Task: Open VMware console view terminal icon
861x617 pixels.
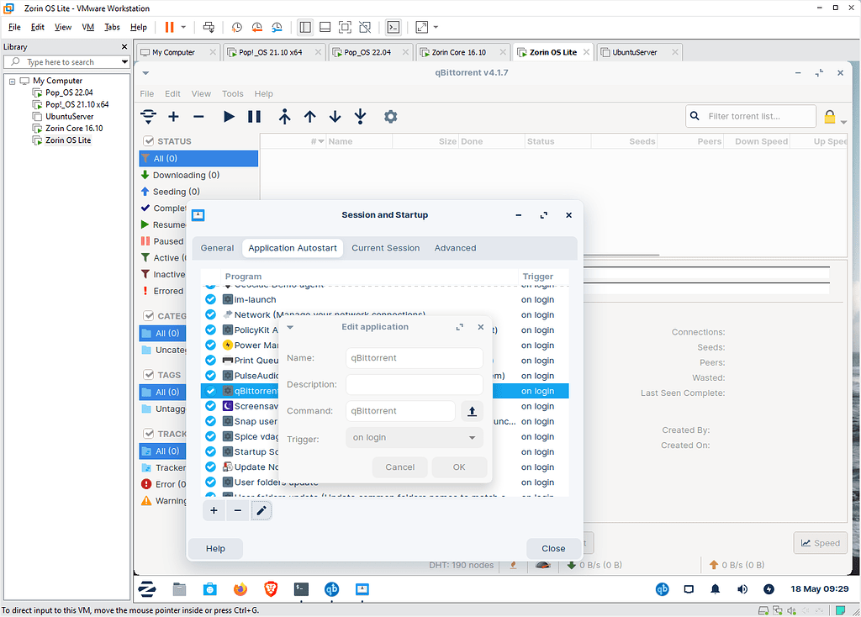Action: (x=394, y=27)
